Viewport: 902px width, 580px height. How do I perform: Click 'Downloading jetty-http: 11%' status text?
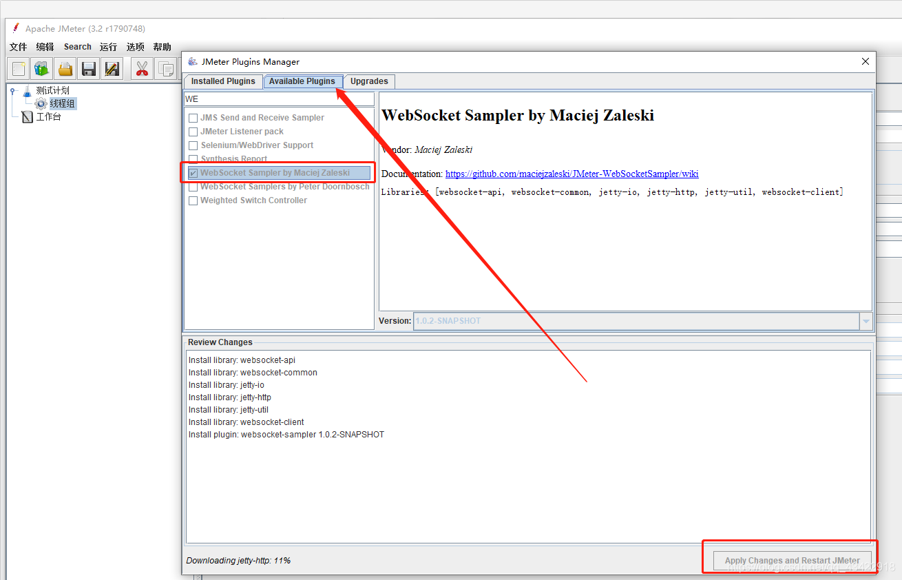(238, 561)
